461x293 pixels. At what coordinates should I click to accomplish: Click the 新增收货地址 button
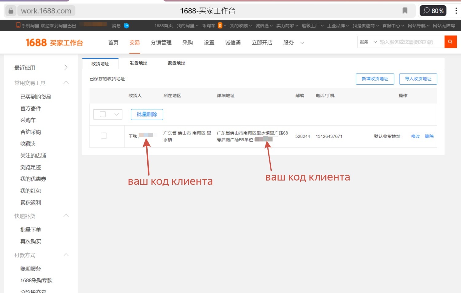point(375,79)
